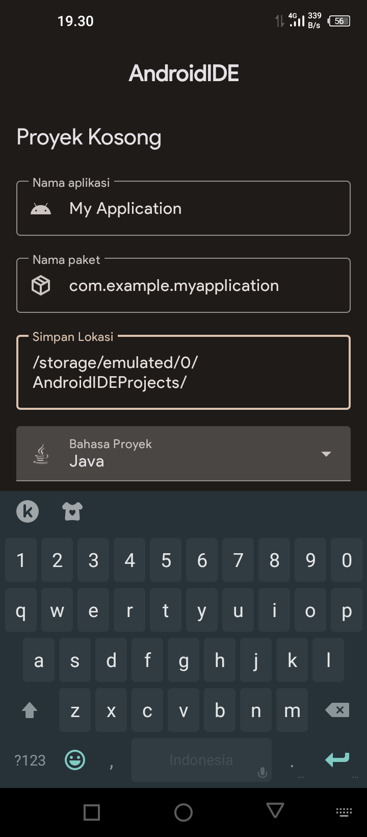This screenshot has height=837, width=367.
Task: Toggle the keyboard selector icon in navigation bar
Action: coord(344,812)
